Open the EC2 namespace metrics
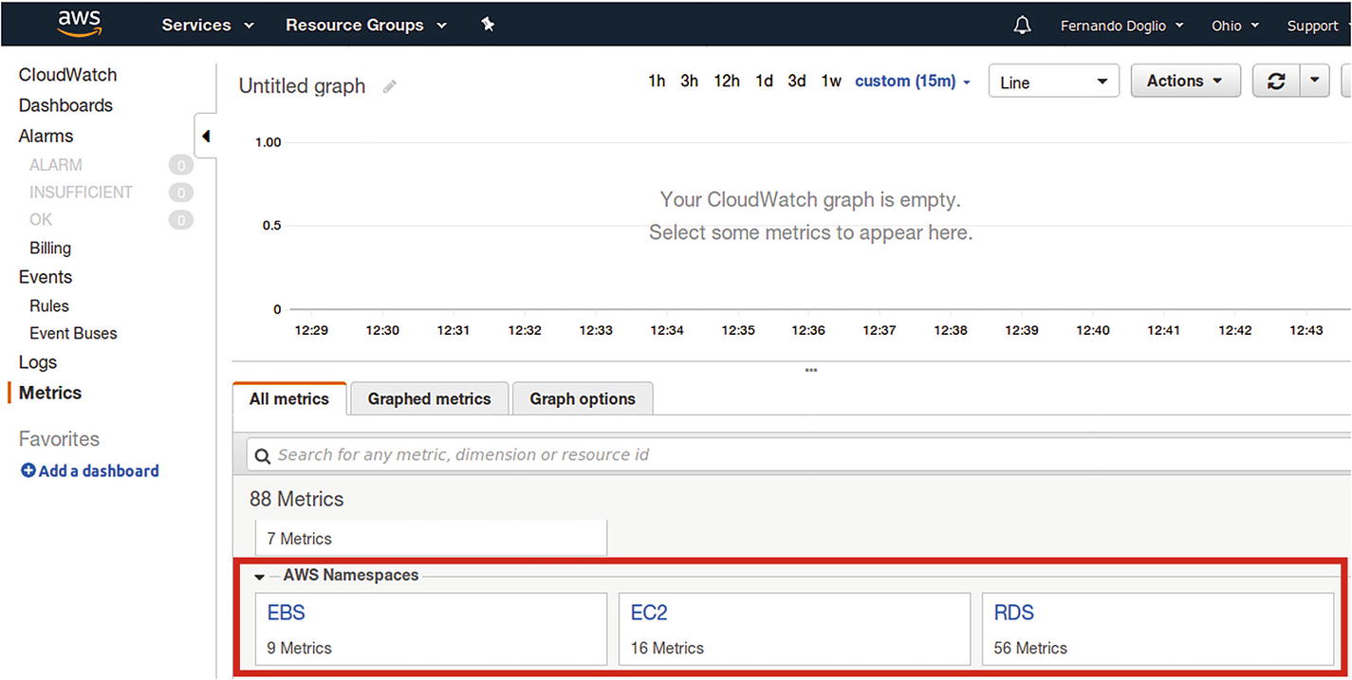The width and height of the screenshot is (1352, 680). click(649, 613)
